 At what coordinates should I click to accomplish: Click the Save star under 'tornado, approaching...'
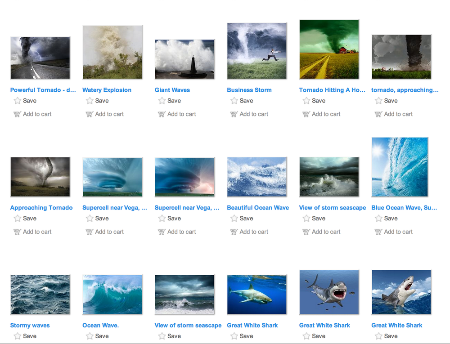pos(379,101)
